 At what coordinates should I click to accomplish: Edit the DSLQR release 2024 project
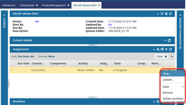click(x=162, y=14)
